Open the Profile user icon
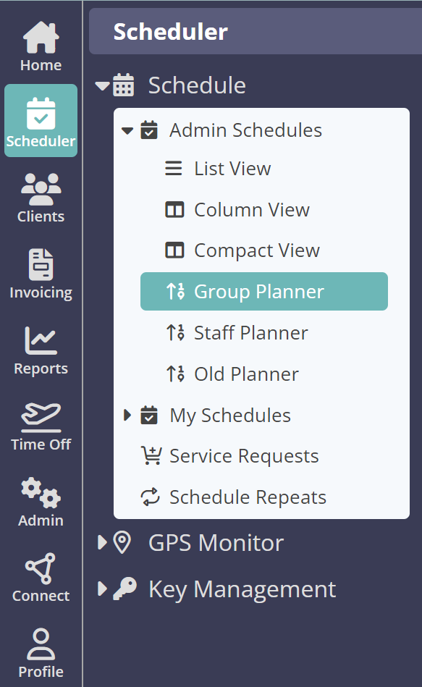 coord(41,644)
